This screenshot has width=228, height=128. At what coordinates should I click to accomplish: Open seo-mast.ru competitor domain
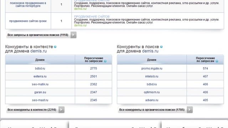[x=40, y=100]
